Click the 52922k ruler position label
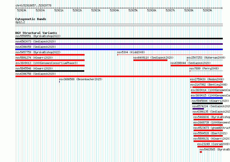The width and height of the screenshot is (230, 162). click(x=77, y=10)
